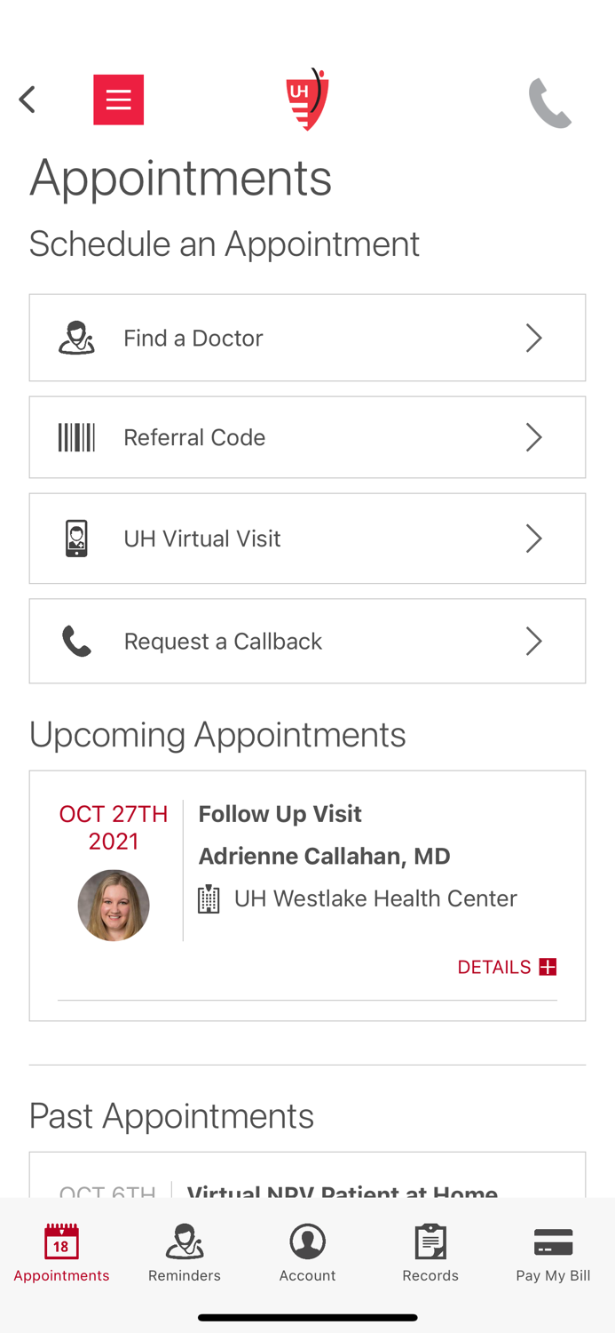The image size is (615, 1333).
Task: Open the Pay My Bill tab
Action: pyautogui.click(x=553, y=1253)
